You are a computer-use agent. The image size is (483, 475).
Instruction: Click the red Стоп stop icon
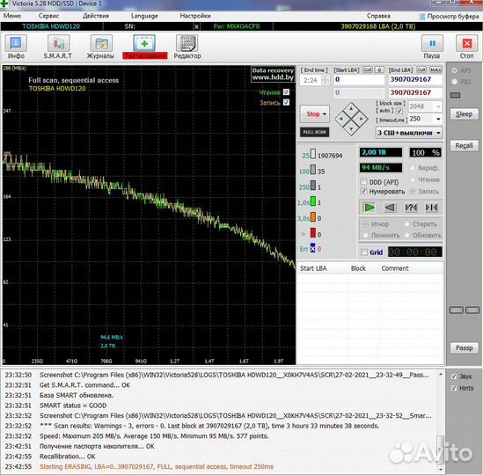pos(466,43)
